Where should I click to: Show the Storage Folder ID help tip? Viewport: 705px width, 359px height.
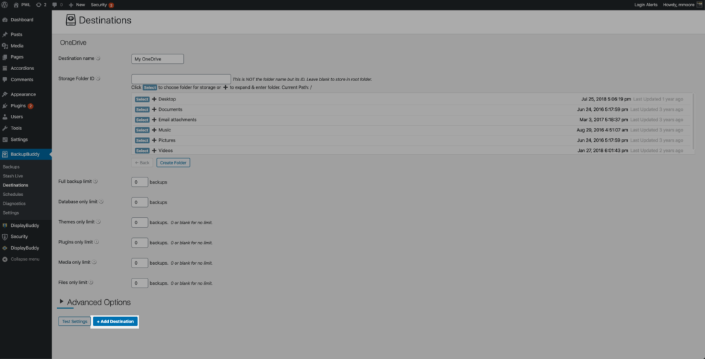[x=98, y=78]
